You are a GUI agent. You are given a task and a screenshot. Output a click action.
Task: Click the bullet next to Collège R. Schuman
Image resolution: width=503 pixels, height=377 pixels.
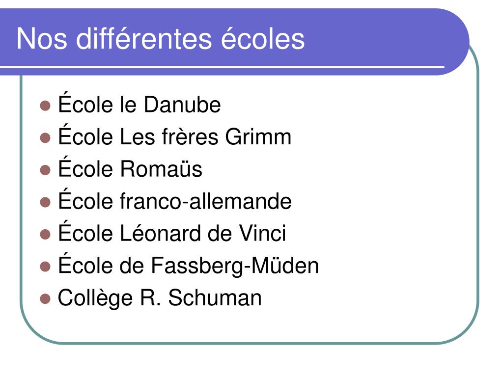(45, 298)
